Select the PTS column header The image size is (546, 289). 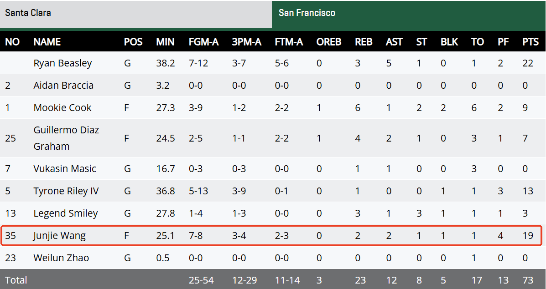[x=530, y=42]
